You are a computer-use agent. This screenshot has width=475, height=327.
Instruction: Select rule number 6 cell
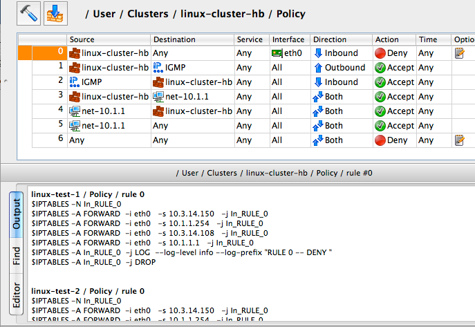pyautogui.click(x=49, y=140)
